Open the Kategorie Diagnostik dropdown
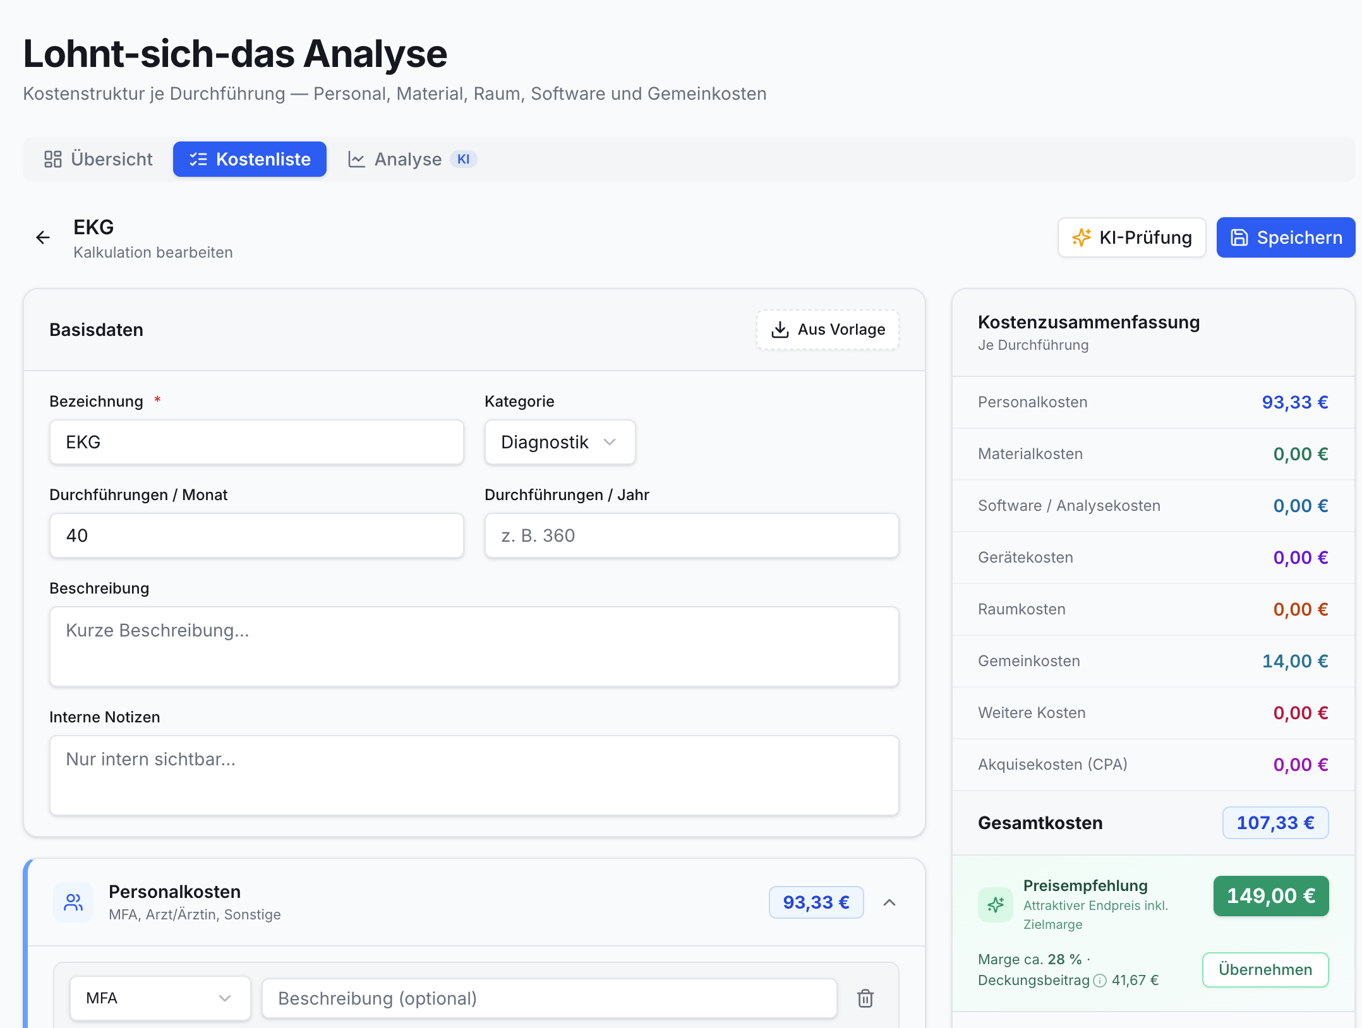The height and width of the screenshot is (1028, 1362). tap(560, 442)
